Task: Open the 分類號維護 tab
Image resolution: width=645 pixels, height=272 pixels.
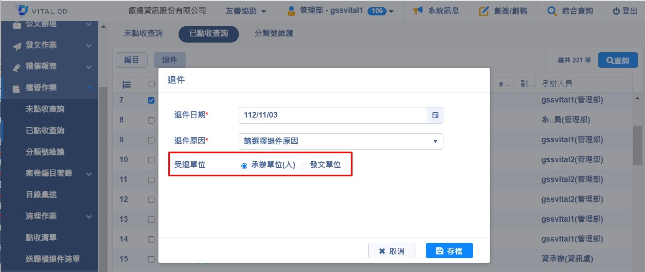Action: 274,33
